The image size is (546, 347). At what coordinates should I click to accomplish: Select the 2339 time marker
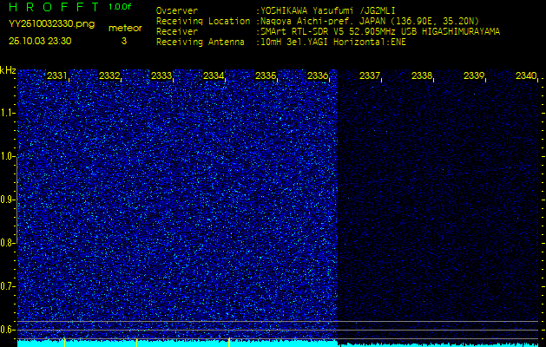coord(474,75)
